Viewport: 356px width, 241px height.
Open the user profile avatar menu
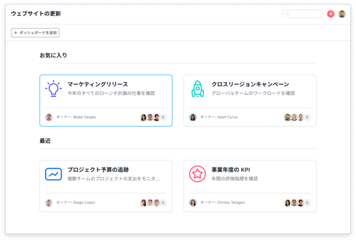coord(342,14)
